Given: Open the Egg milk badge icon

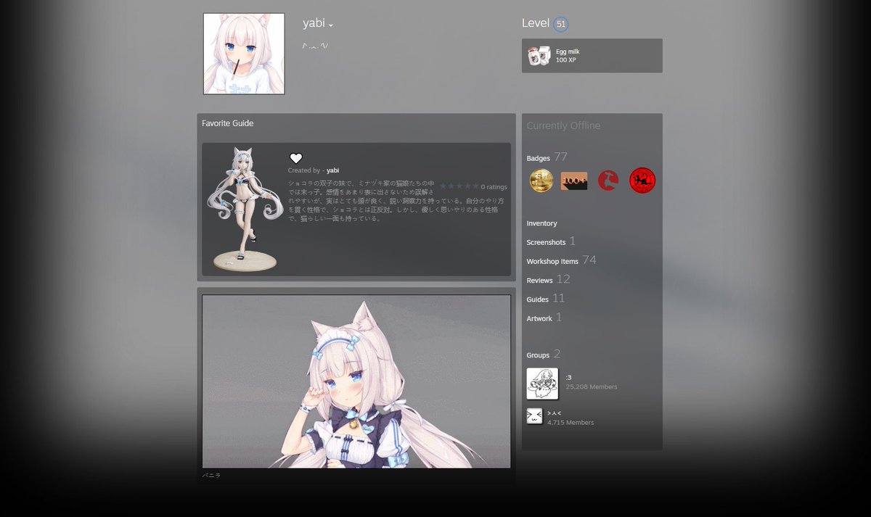Looking at the screenshot, I should [x=539, y=56].
